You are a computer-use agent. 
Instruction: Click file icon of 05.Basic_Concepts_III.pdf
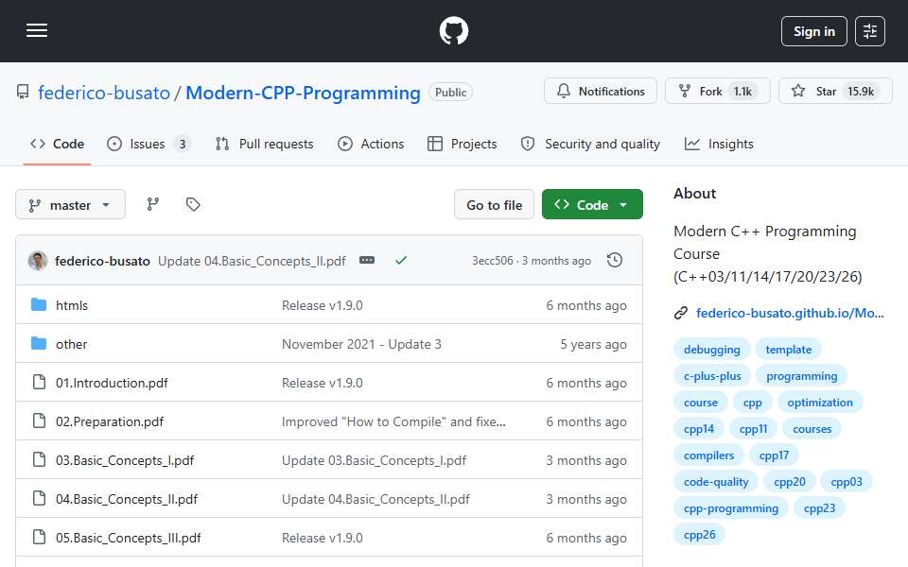(x=39, y=537)
